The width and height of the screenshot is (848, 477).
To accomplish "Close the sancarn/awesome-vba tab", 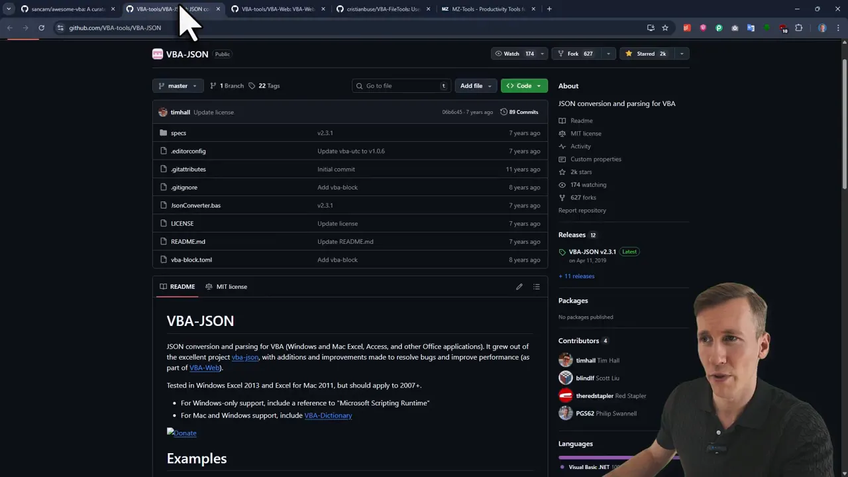I will coord(113,9).
